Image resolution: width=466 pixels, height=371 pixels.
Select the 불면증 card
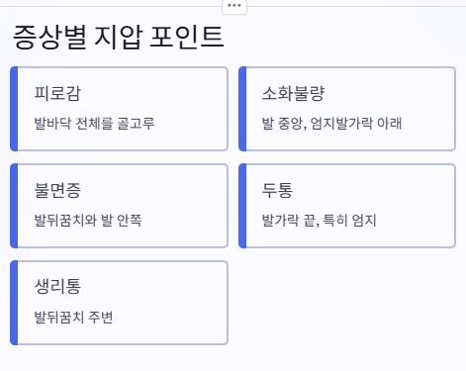(119, 206)
